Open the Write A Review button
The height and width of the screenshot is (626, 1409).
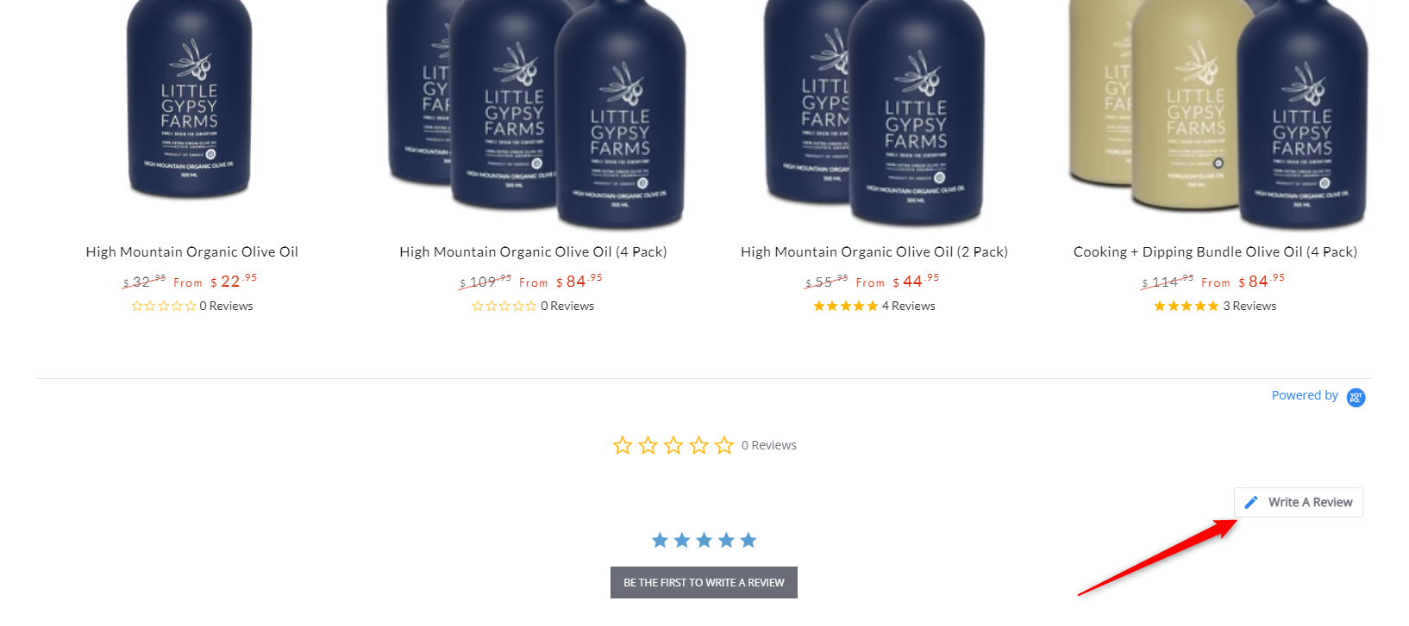click(x=1299, y=502)
